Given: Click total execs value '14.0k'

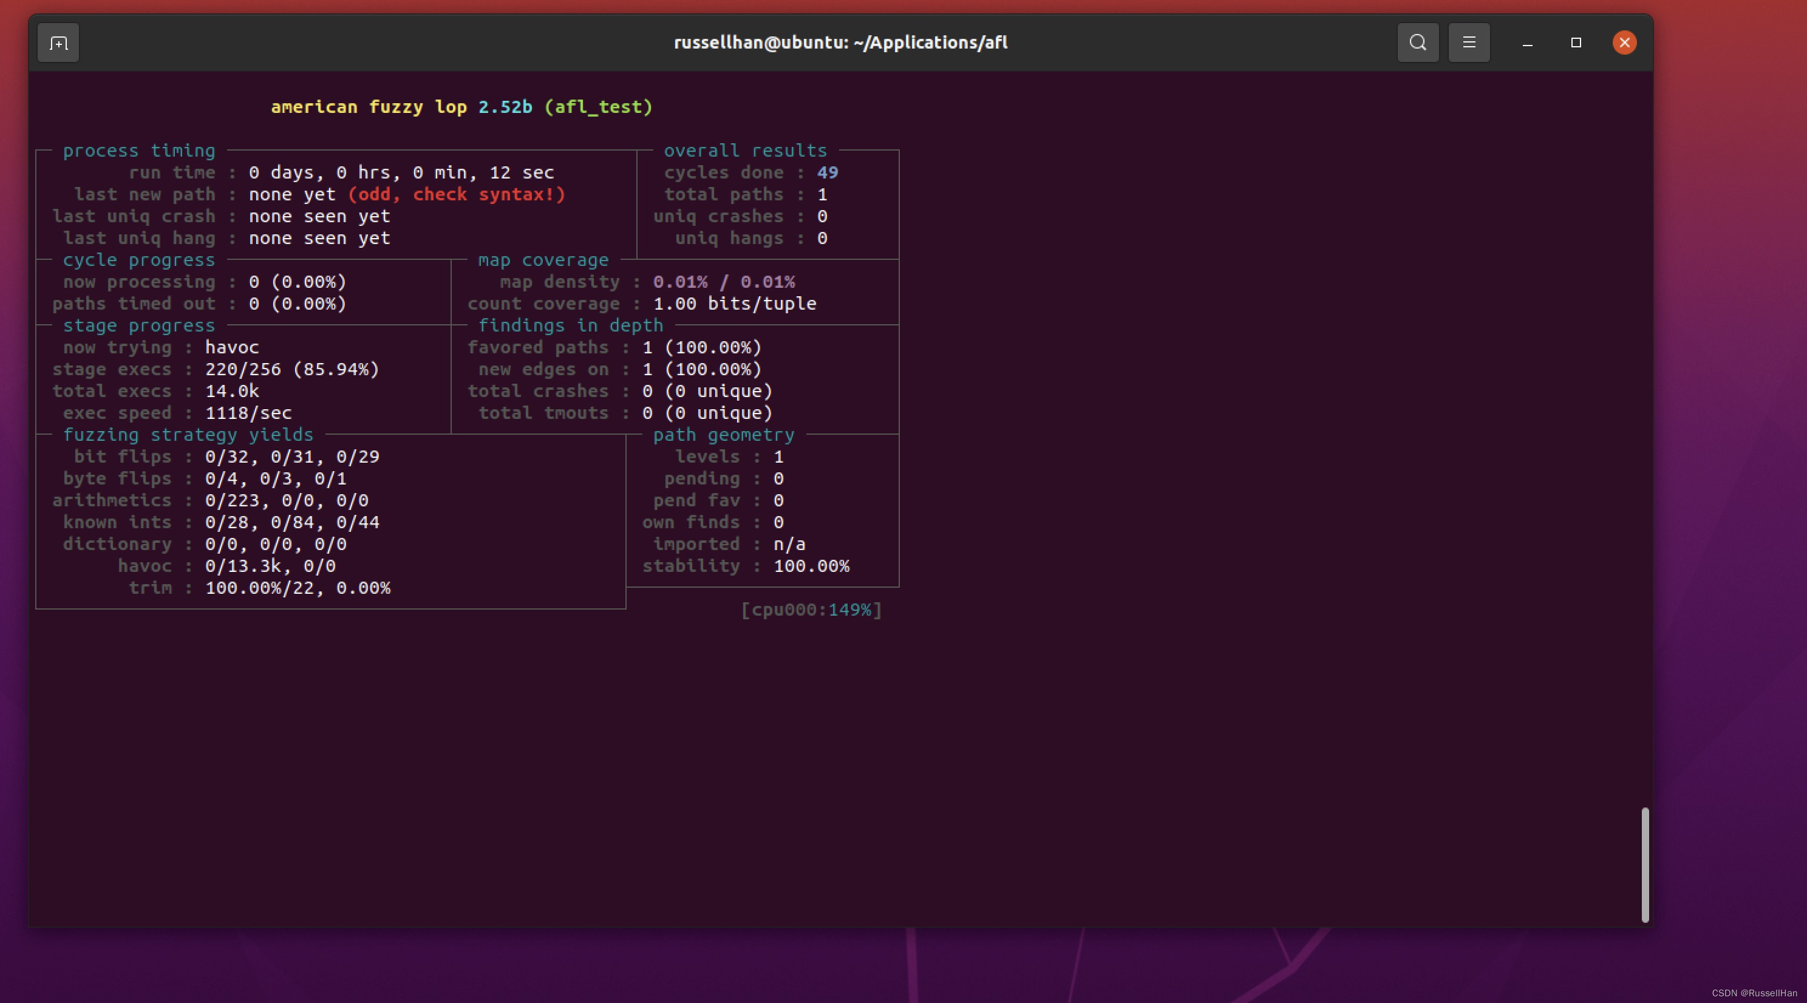Looking at the screenshot, I should 232,390.
